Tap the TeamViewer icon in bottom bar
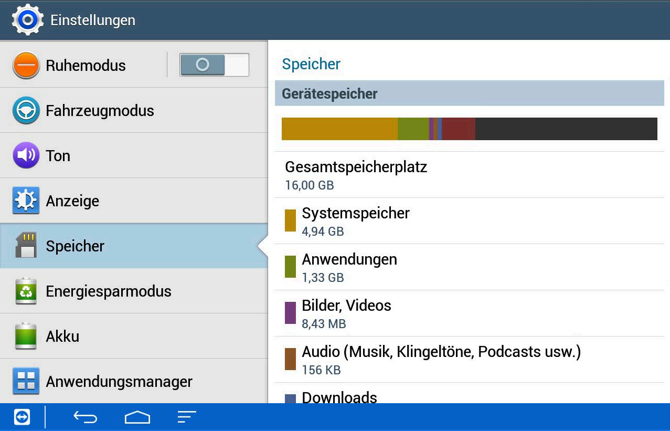The width and height of the screenshot is (670, 431). (x=22, y=417)
